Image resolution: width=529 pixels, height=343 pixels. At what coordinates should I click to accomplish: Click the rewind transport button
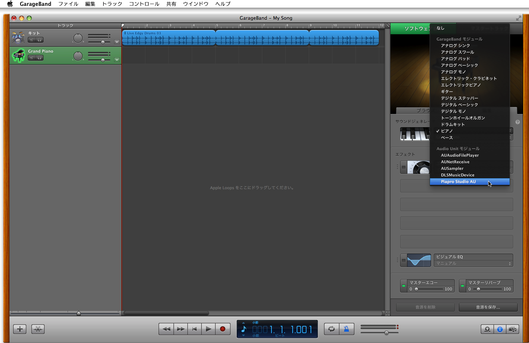pyautogui.click(x=166, y=329)
